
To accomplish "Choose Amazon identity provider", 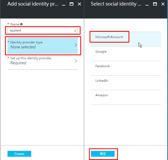I will click(x=101, y=95).
